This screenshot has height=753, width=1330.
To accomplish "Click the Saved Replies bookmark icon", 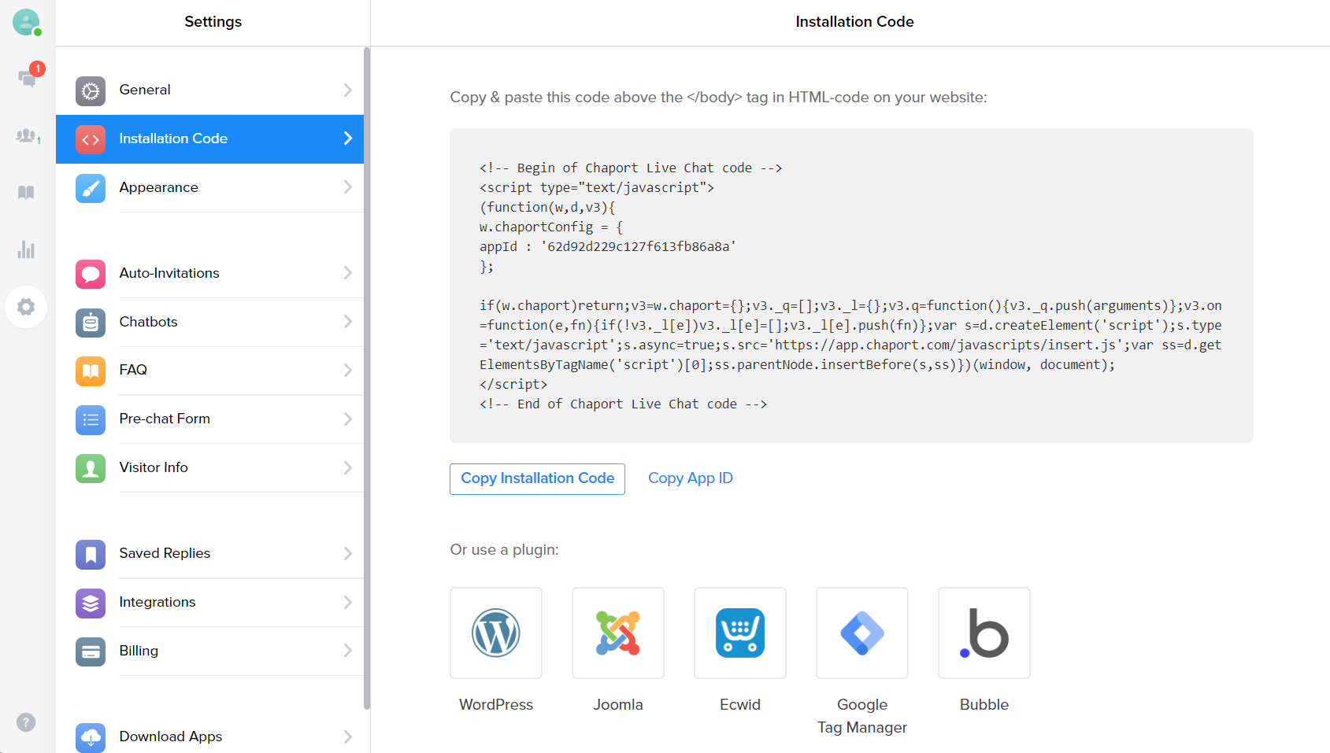I will point(91,554).
